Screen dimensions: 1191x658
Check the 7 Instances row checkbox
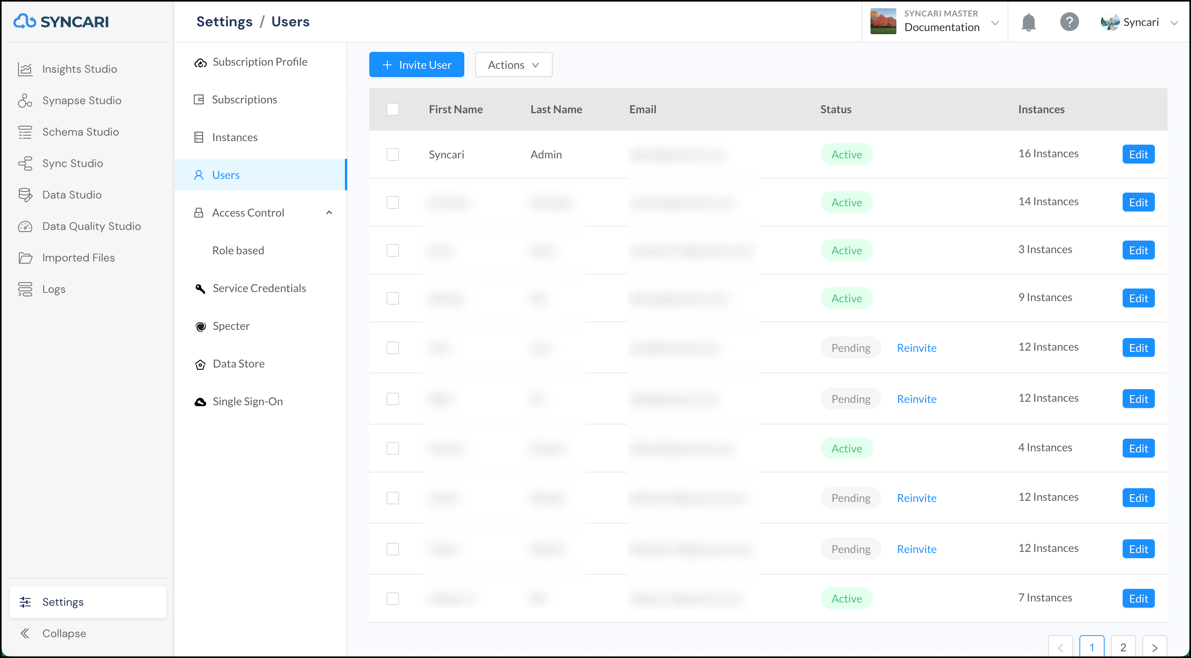click(x=392, y=598)
